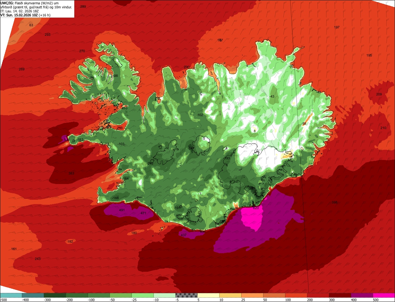Click the light teal -500 to -400 legend swatch
Image resolution: width=395 pixels, height=302 pixels.
11,295
